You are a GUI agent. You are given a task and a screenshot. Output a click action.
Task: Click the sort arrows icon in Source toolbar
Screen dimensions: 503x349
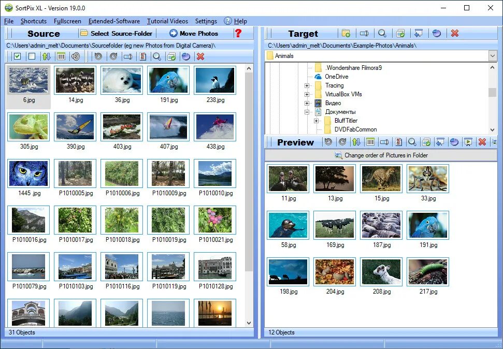[47, 56]
